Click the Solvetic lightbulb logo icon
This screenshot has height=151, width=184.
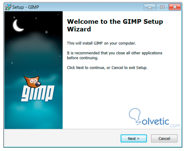135,116
